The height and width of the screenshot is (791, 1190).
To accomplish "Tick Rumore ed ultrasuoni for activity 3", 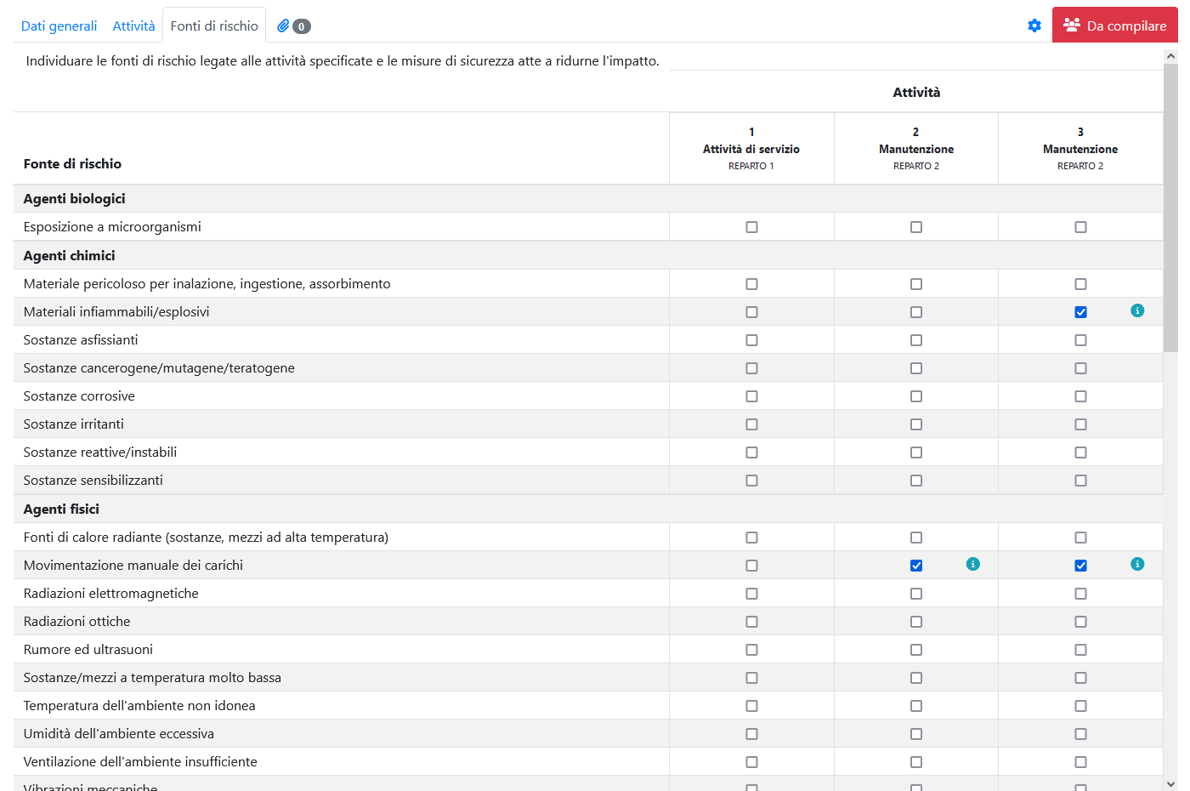I will [x=1080, y=650].
